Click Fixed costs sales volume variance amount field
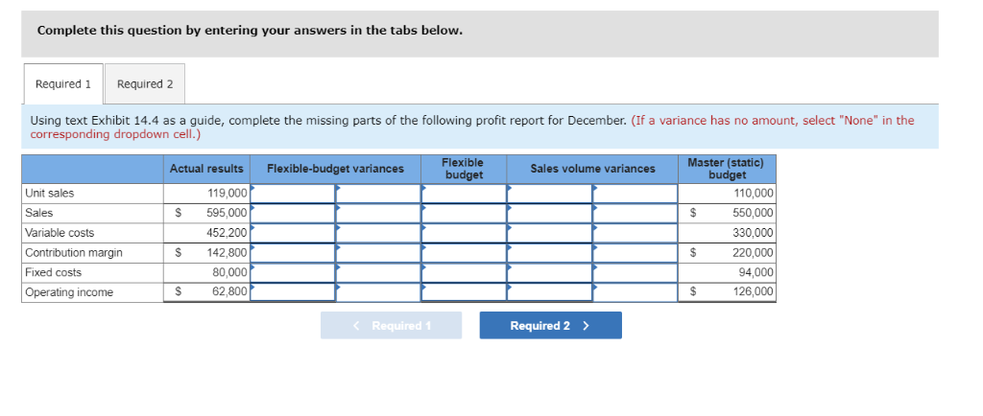 550,273
